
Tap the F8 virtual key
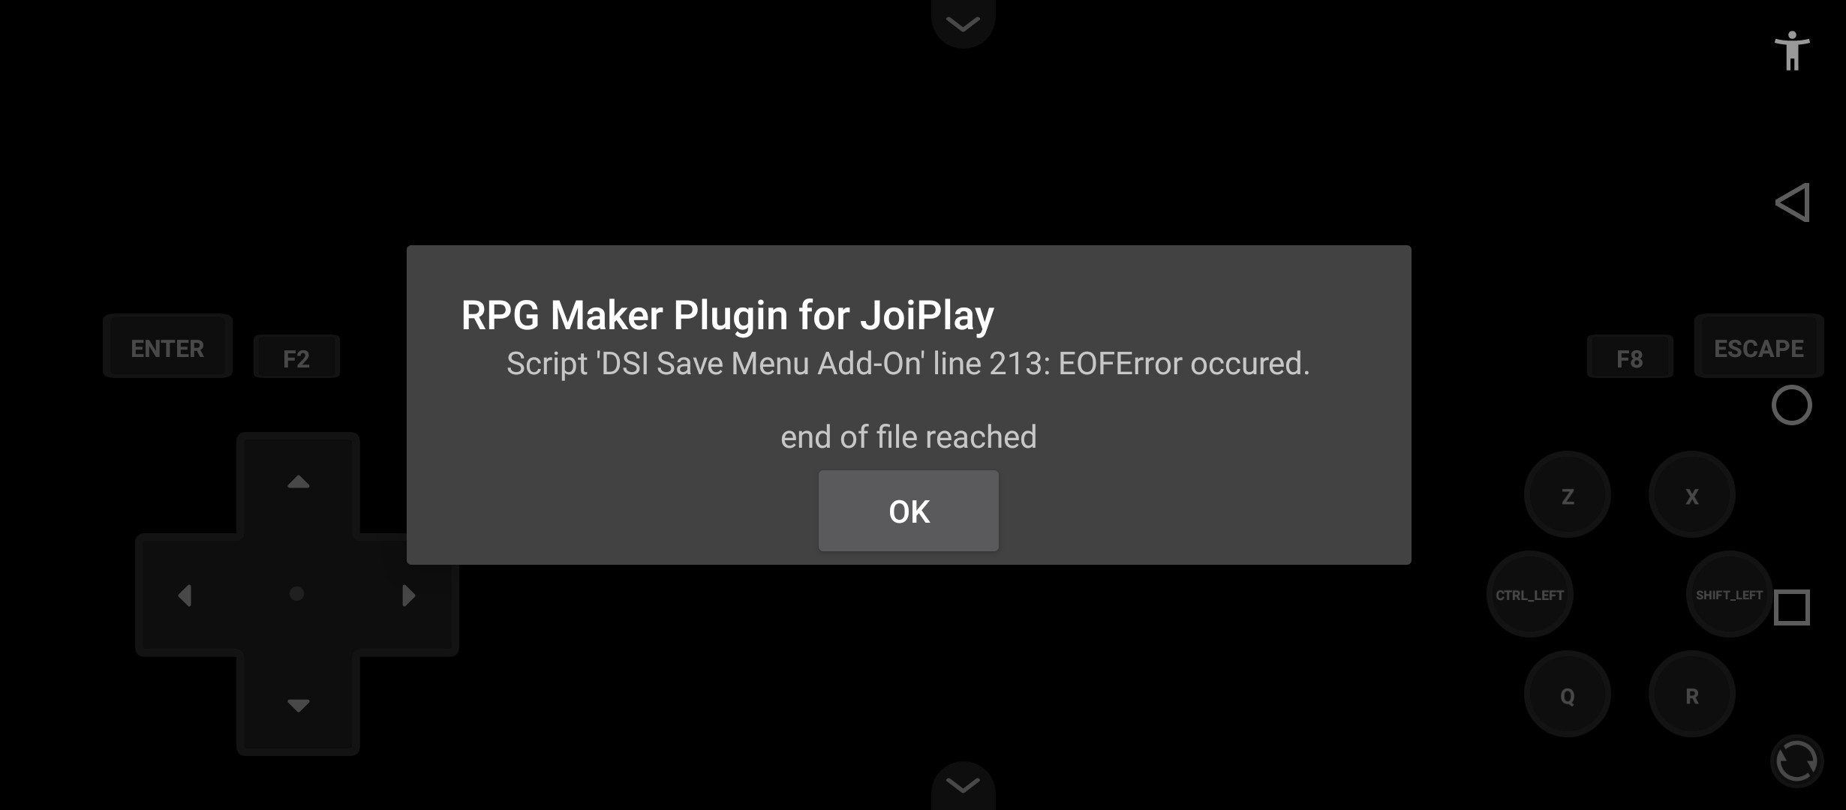(1630, 357)
